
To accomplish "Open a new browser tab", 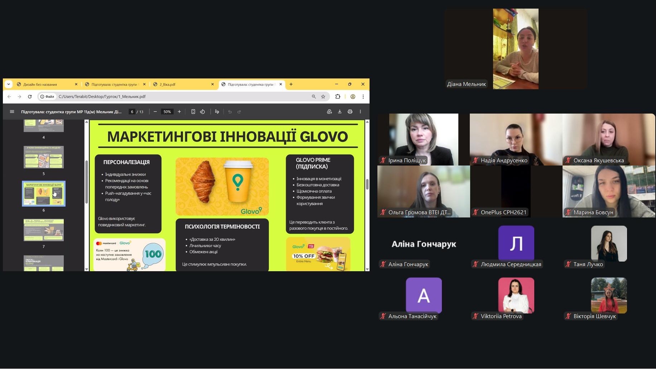I will [291, 85].
